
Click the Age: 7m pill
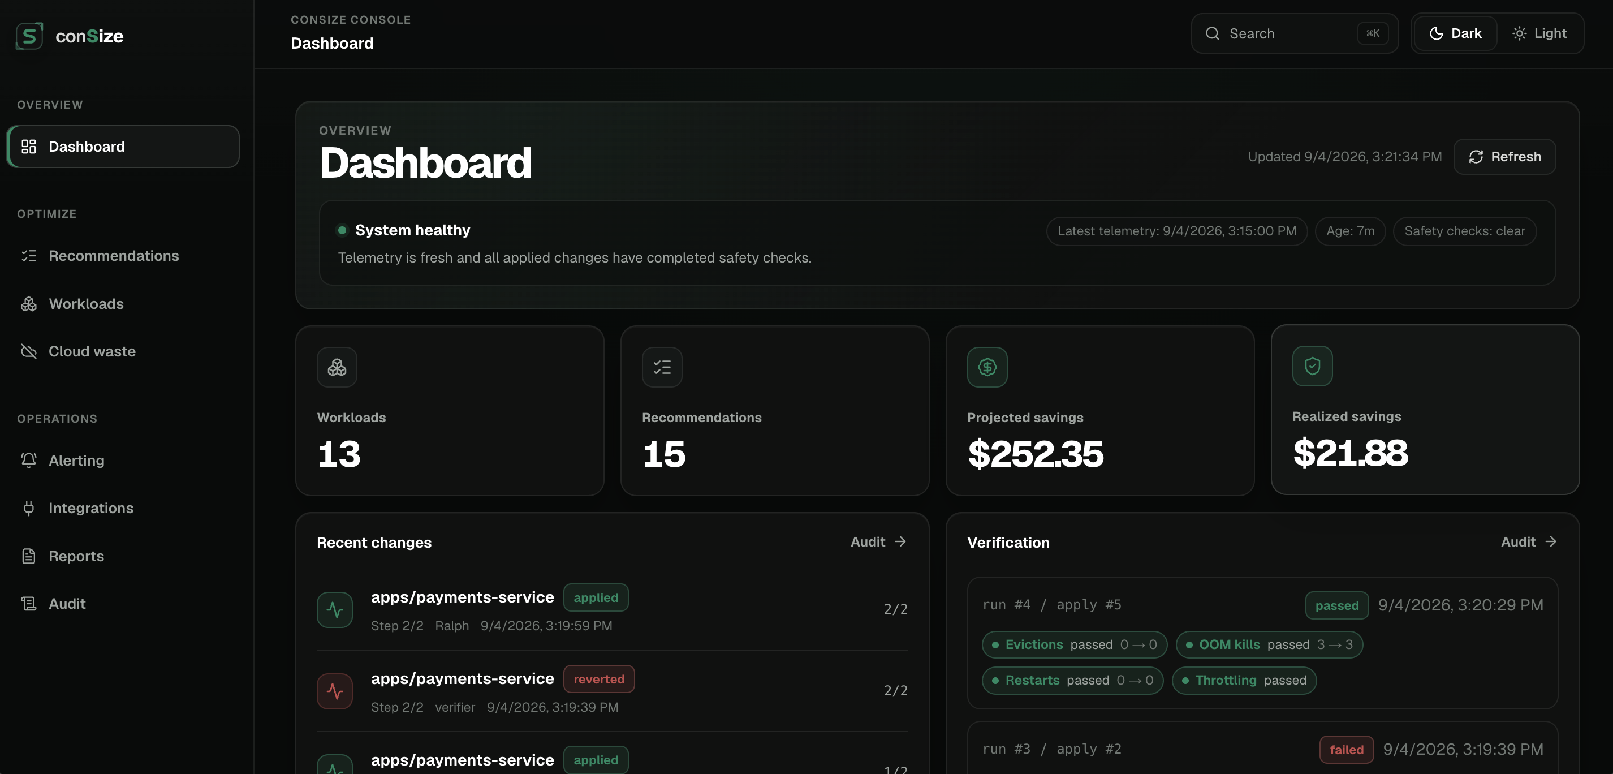tap(1350, 231)
